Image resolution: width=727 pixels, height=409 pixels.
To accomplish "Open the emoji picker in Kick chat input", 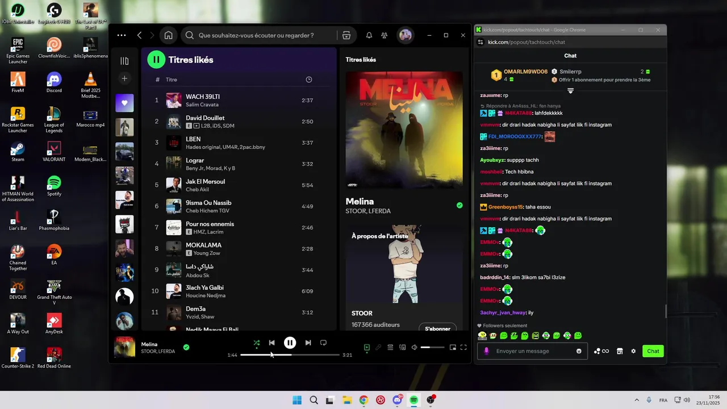I will tap(579, 351).
